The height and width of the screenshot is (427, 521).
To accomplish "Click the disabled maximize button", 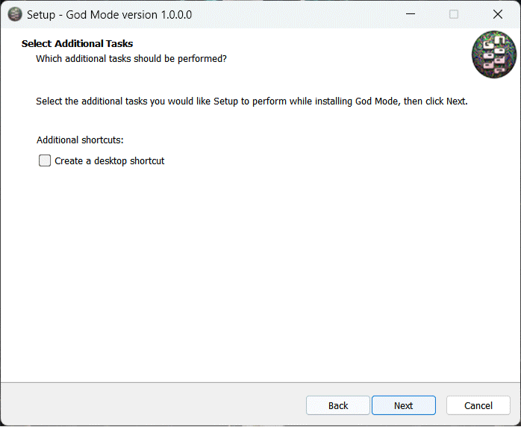I will tap(454, 14).
